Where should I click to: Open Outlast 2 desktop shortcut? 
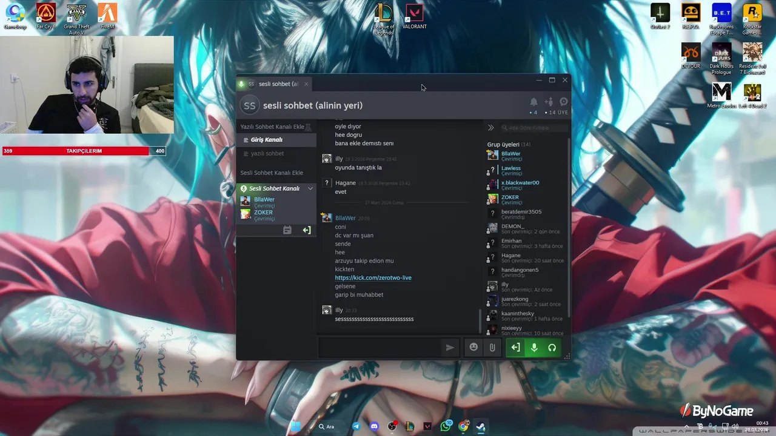pyautogui.click(x=660, y=16)
